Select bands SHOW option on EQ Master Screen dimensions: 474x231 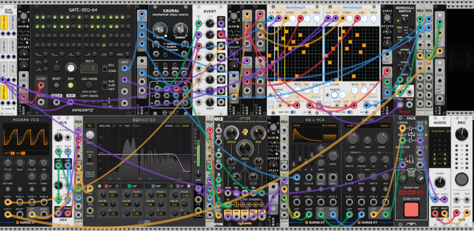coord(185,125)
